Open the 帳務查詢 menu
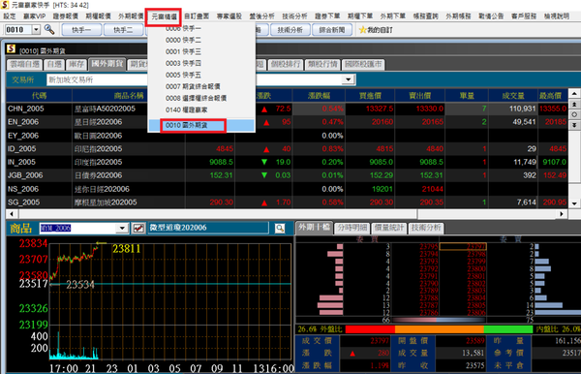 [426, 16]
